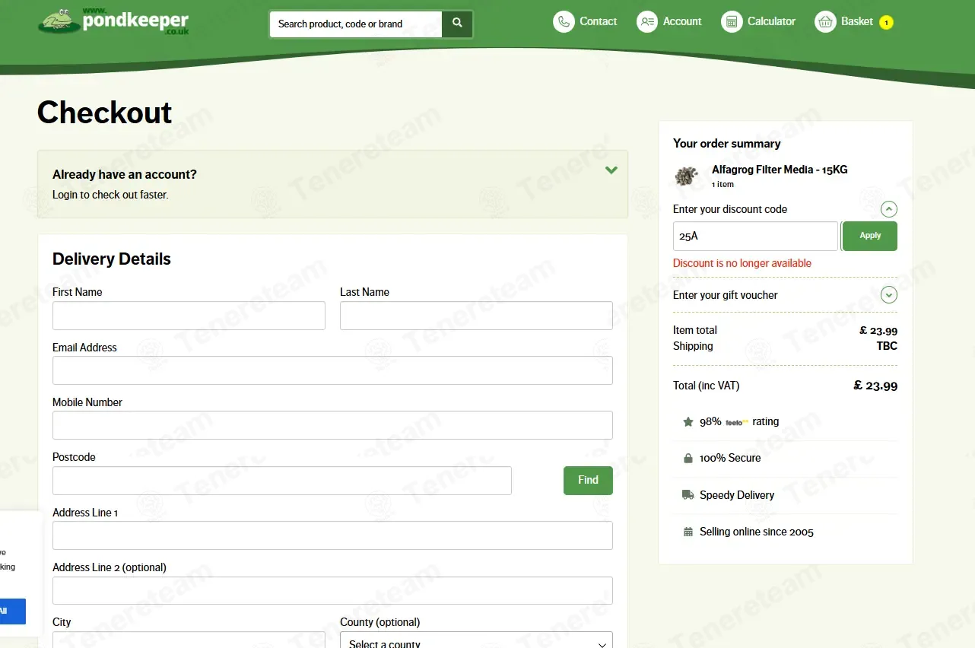Expand the Already have an account panel

tap(611, 170)
